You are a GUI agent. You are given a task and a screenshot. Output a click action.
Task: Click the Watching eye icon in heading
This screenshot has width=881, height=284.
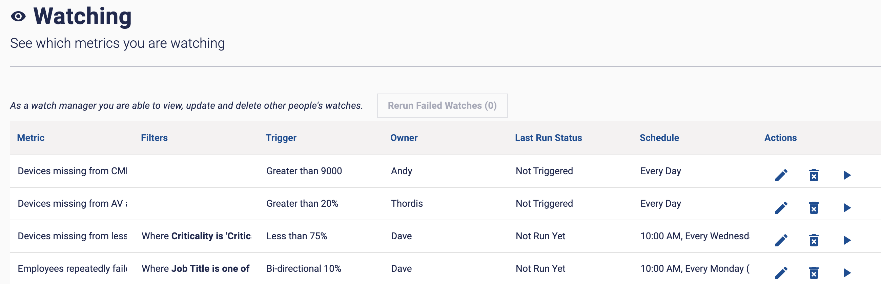(19, 16)
